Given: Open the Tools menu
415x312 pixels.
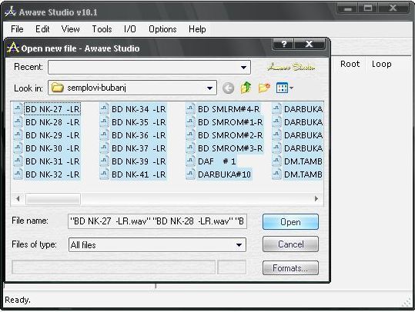Looking at the screenshot, I should [x=102, y=29].
